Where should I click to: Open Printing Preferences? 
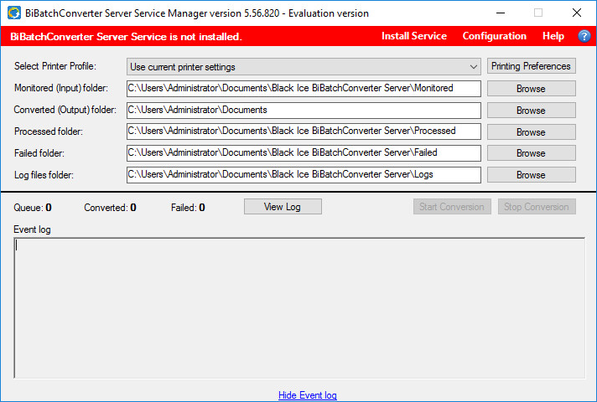click(x=531, y=66)
